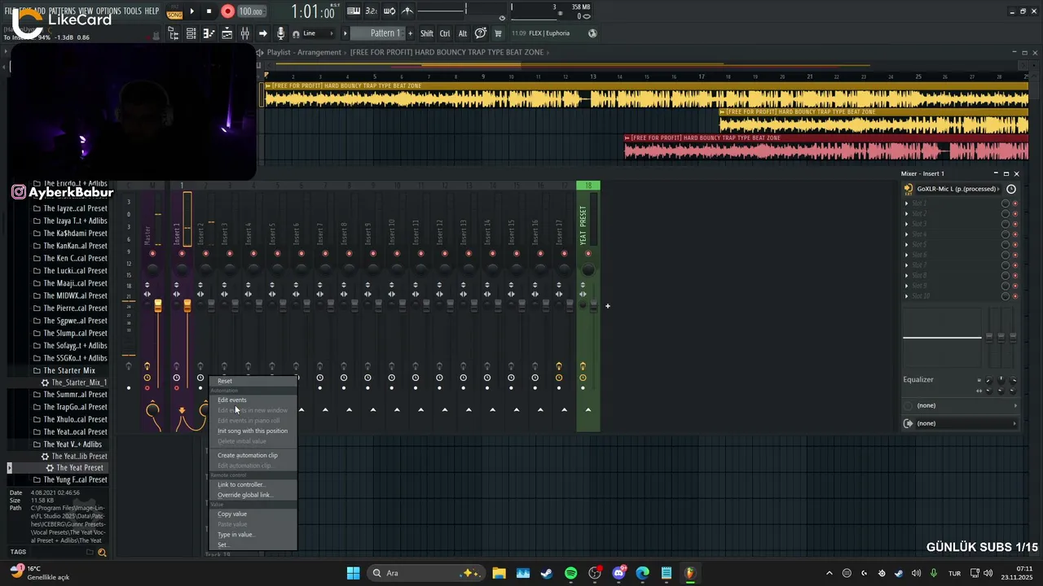Open the content shop cart icon
The image size is (1043, 586).
pyautogui.click(x=498, y=33)
